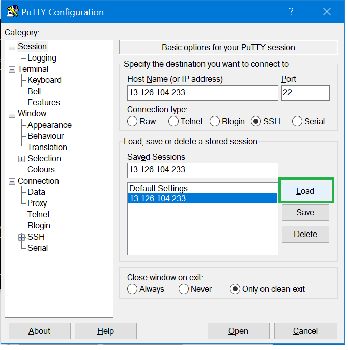The width and height of the screenshot is (348, 350).
Task: Select the Raw connection type
Action: (132, 121)
